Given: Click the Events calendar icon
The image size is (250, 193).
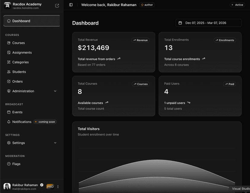Looking at the screenshot, I should (x=9, y=112).
